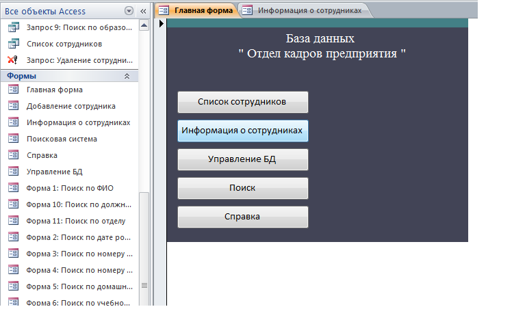Click the query icon beside Запрос 9

[12, 27]
